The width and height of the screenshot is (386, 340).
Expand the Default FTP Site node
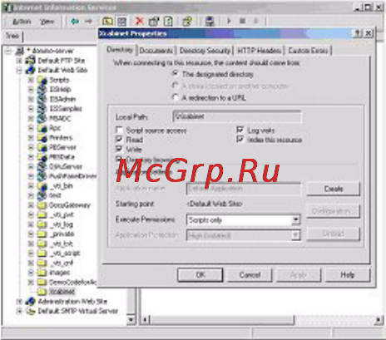[x=19, y=61]
